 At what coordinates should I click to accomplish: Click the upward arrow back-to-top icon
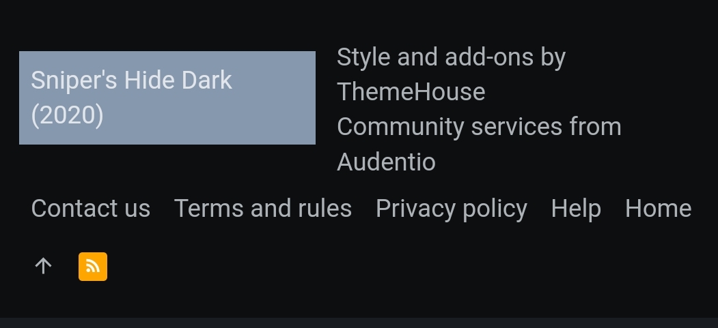point(44,267)
